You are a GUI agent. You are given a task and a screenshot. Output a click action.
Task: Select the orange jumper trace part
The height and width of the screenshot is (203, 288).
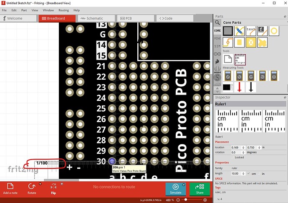228,43
